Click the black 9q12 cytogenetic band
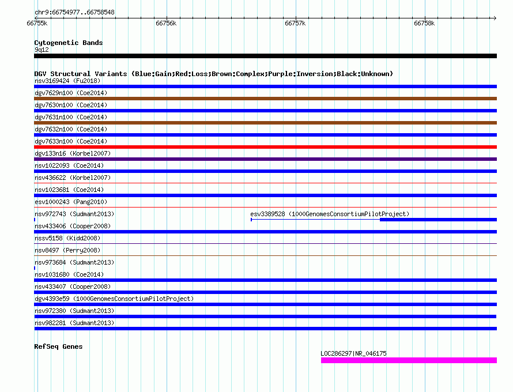The image size is (513, 392). click(x=265, y=56)
